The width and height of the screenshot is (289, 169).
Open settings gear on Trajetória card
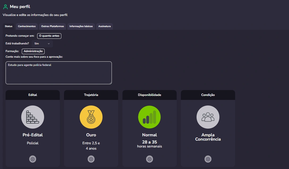tap(91, 159)
